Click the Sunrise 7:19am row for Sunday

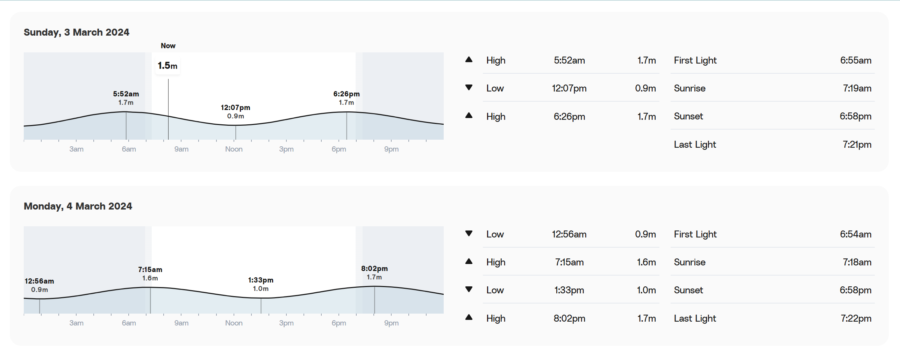click(772, 88)
